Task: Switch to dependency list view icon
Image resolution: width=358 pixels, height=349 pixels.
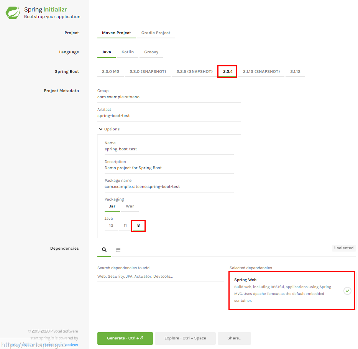Action: (118, 250)
